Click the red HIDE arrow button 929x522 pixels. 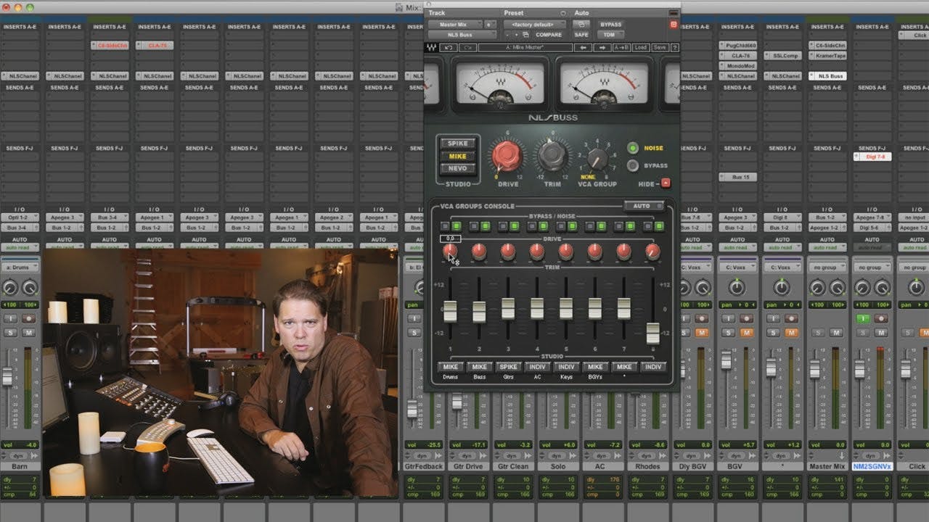665,183
